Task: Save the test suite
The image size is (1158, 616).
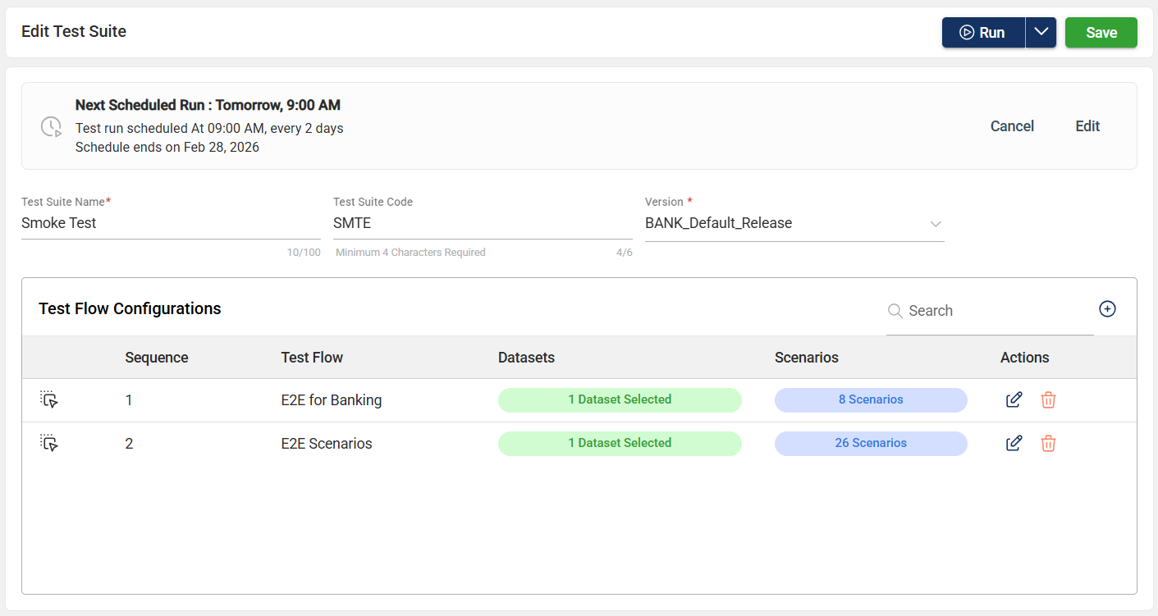Action: tap(1101, 33)
